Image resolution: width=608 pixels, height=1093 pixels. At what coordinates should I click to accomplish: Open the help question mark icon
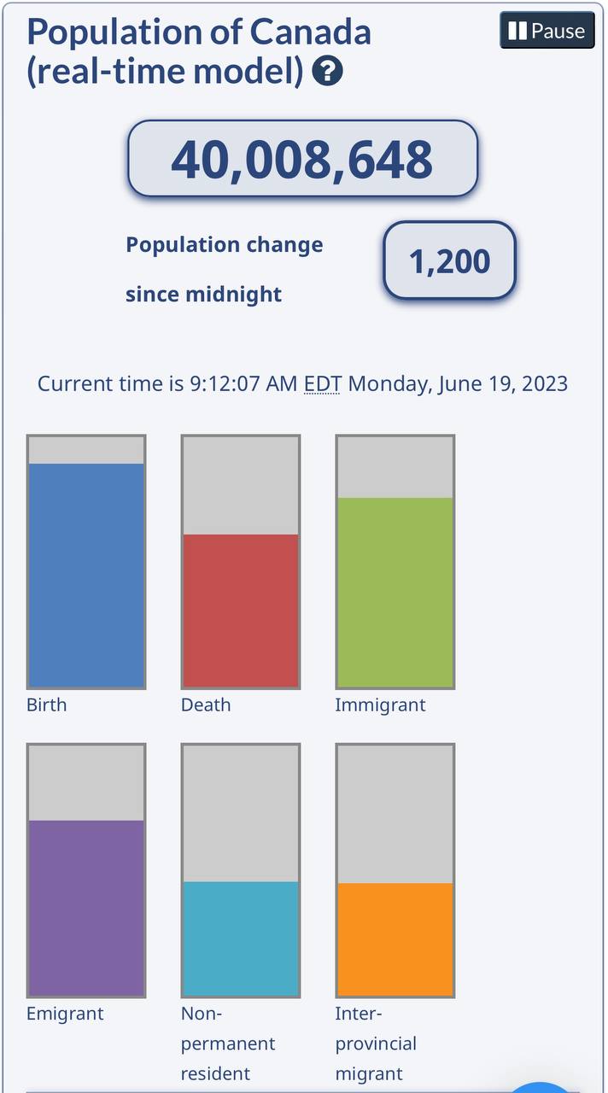pos(327,73)
